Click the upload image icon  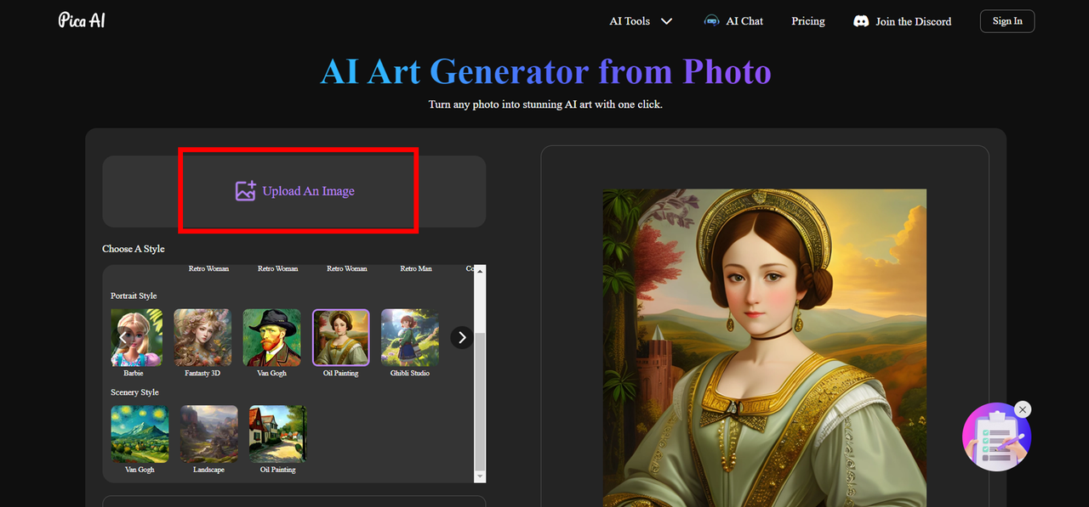246,191
